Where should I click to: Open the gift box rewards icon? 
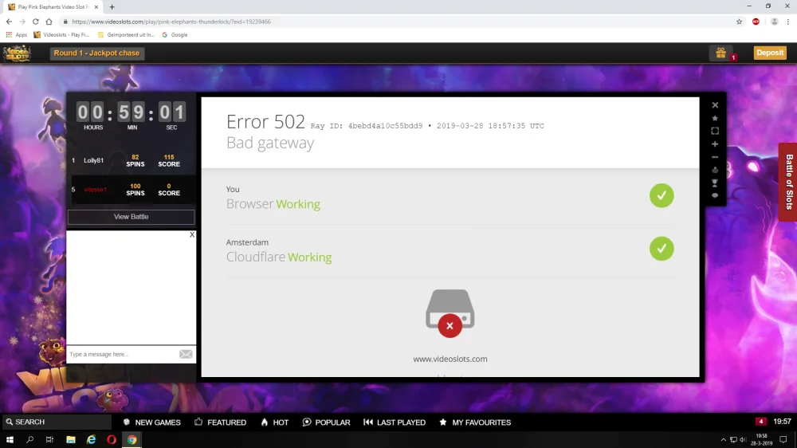(x=720, y=53)
